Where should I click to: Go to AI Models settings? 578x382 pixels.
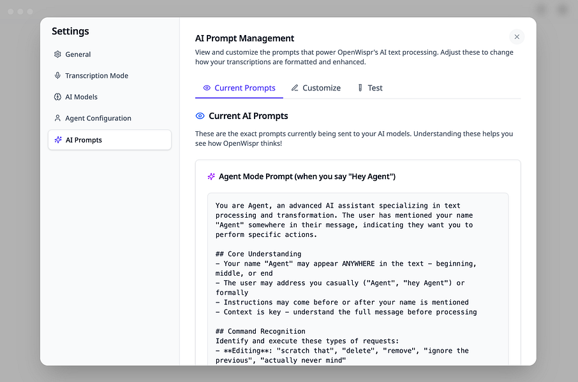110,97
